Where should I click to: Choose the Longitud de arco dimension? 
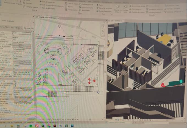31,7
